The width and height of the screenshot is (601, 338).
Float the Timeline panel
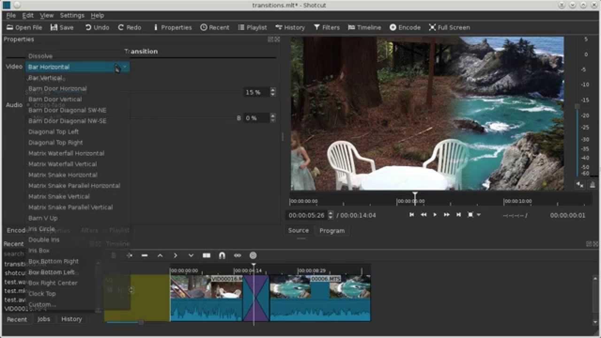[x=589, y=244]
